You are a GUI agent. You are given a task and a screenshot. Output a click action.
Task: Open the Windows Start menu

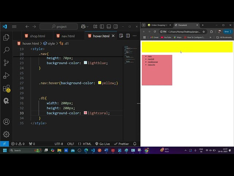coord(5,150)
